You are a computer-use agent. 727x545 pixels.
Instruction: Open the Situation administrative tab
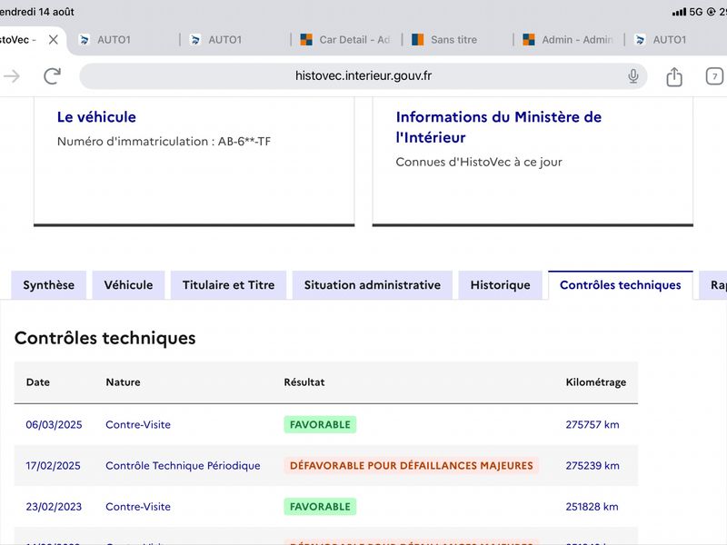pyautogui.click(x=373, y=285)
